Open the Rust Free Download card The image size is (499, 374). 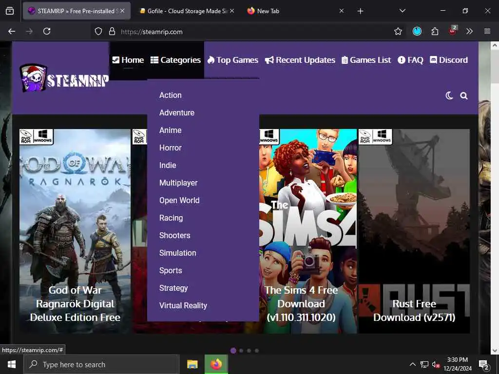click(x=414, y=231)
